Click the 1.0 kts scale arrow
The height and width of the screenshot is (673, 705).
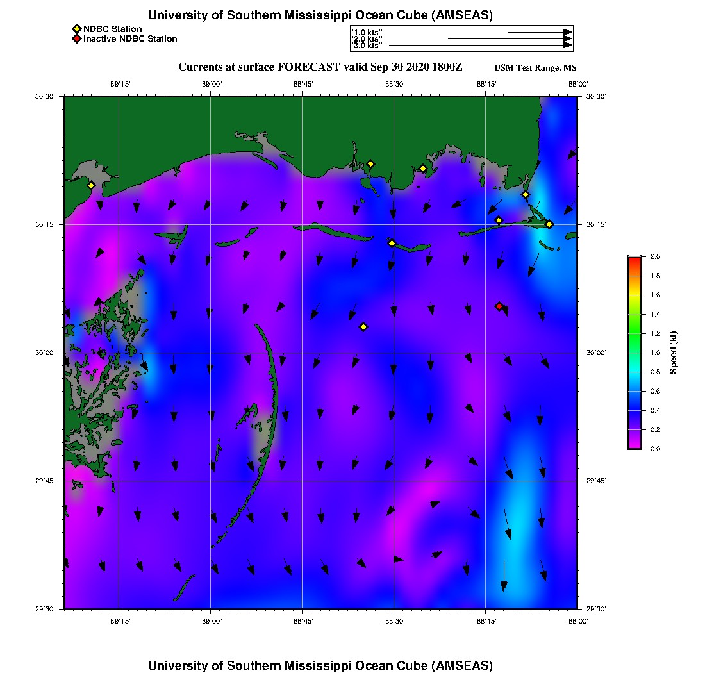(x=538, y=31)
